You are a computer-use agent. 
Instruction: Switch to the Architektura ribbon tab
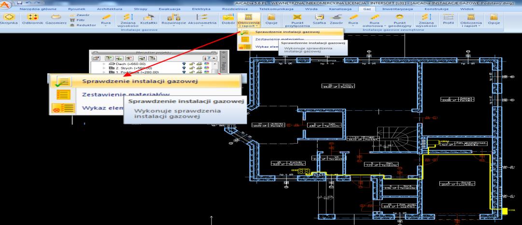click(110, 9)
